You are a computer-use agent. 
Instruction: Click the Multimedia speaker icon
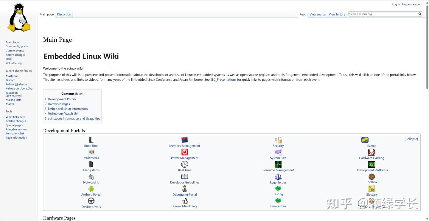pyautogui.click(x=91, y=152)
